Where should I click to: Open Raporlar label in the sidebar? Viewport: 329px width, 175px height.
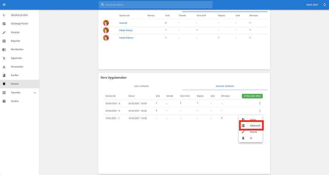click(x=15, y=41)
